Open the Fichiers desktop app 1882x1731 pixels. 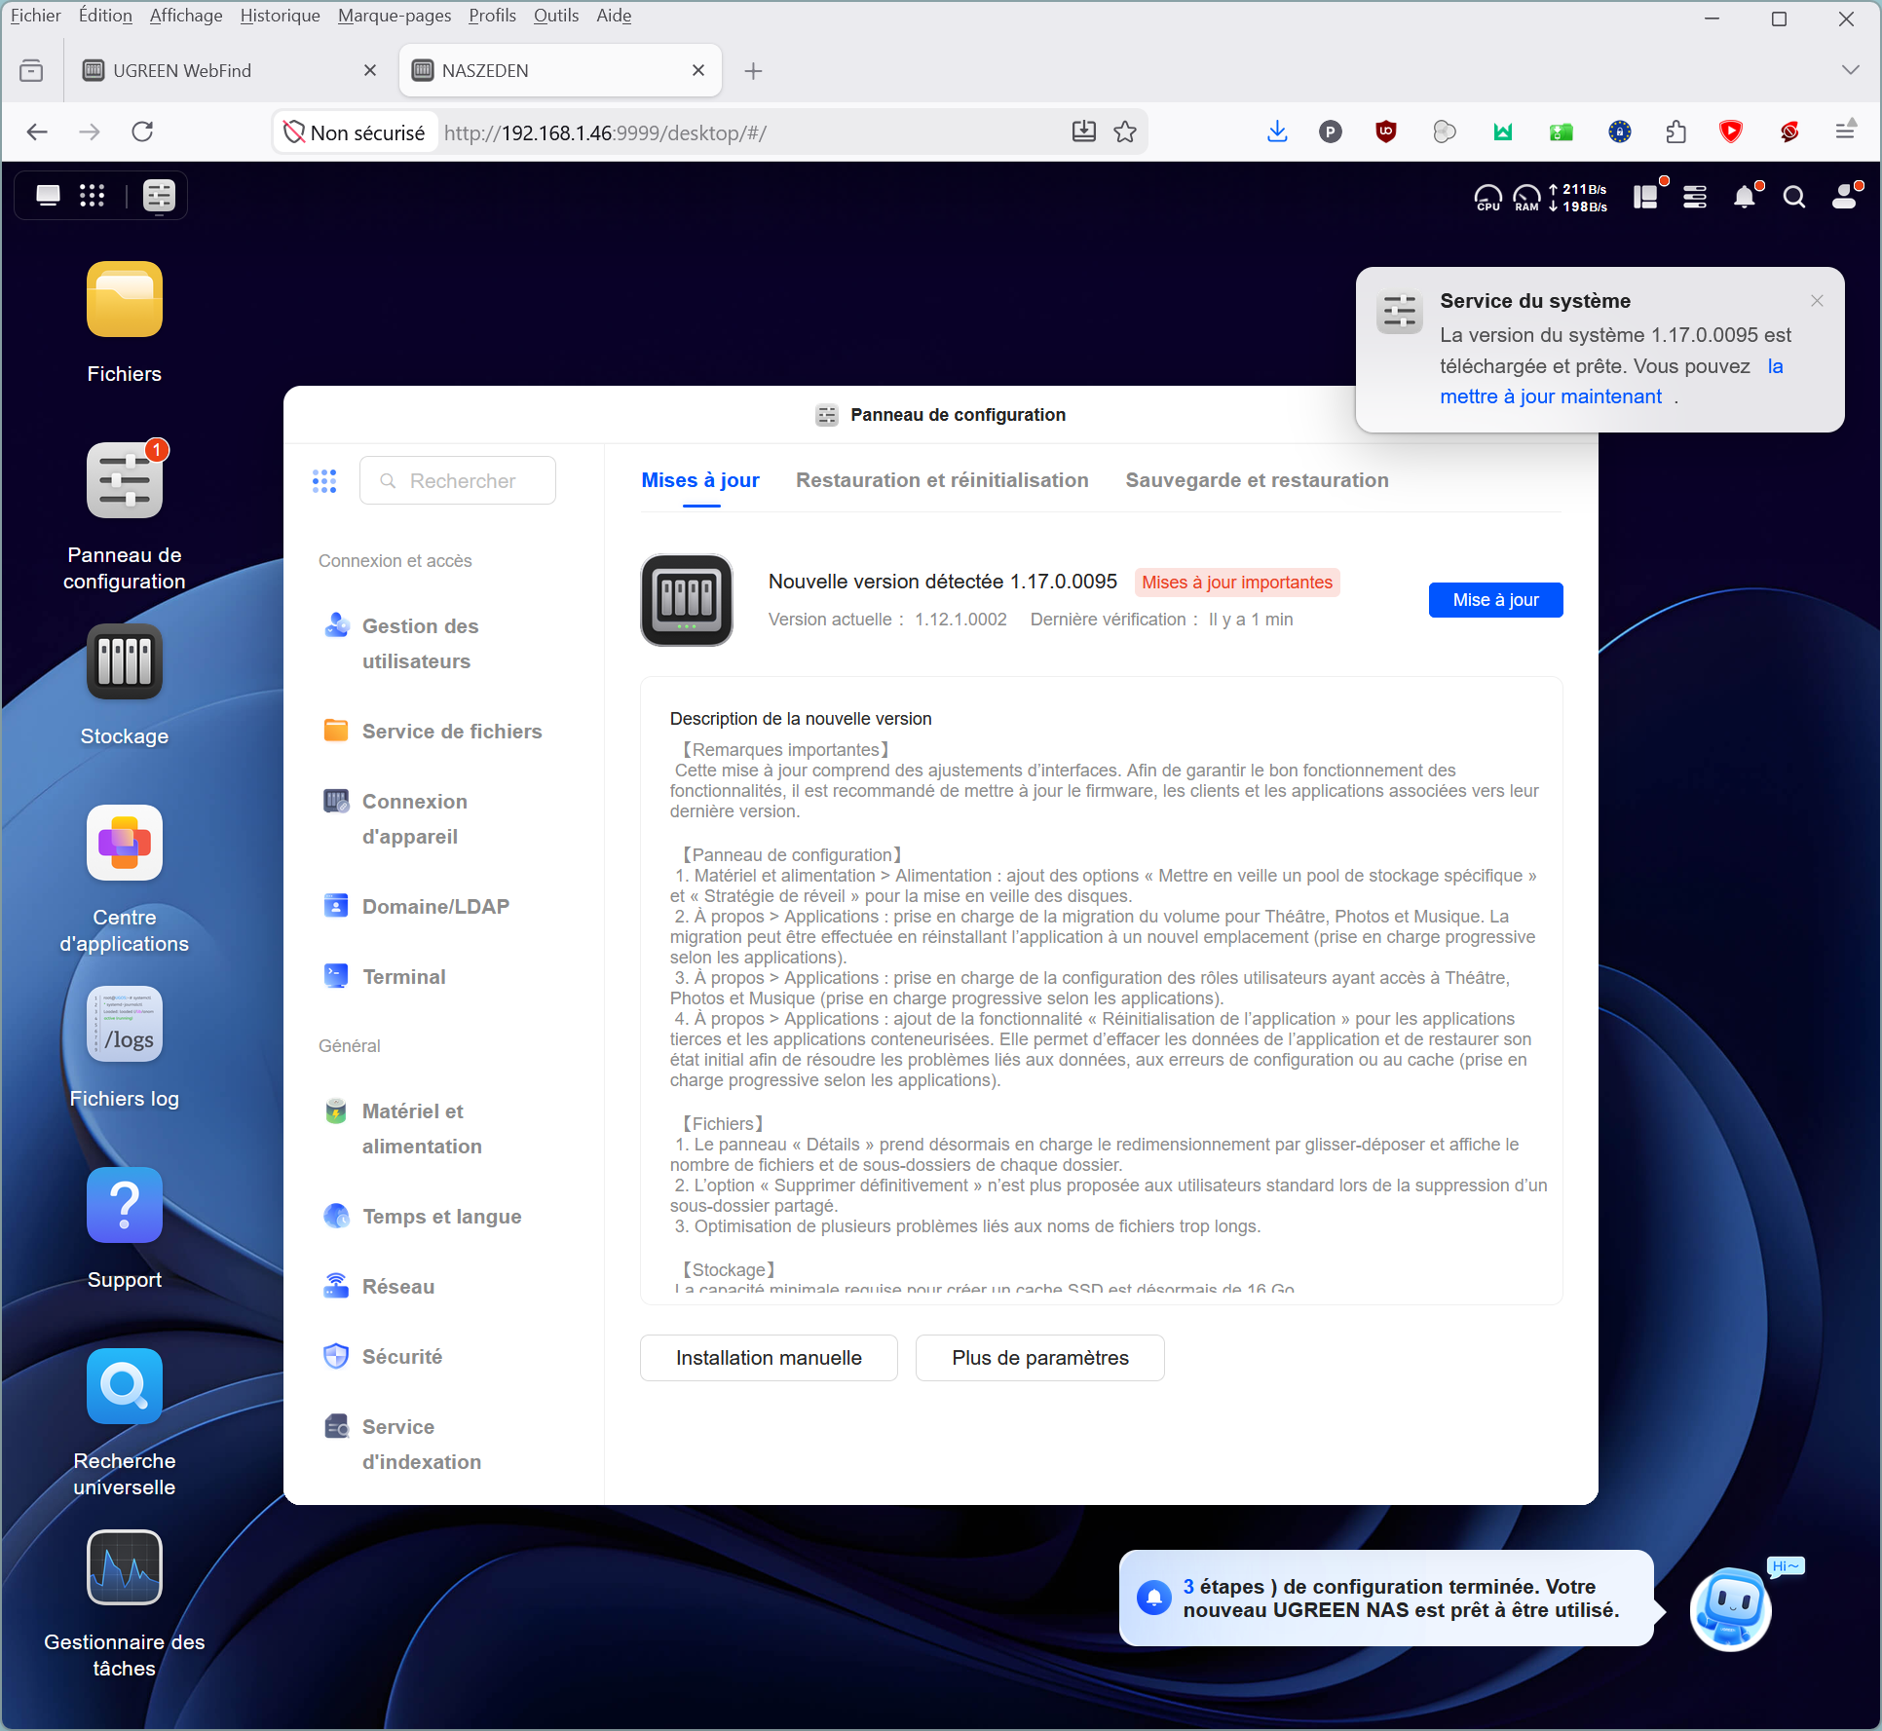[x=125, y=299]
